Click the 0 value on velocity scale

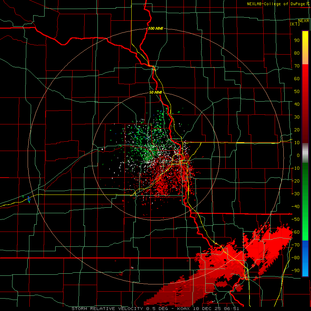click(298, 155)
